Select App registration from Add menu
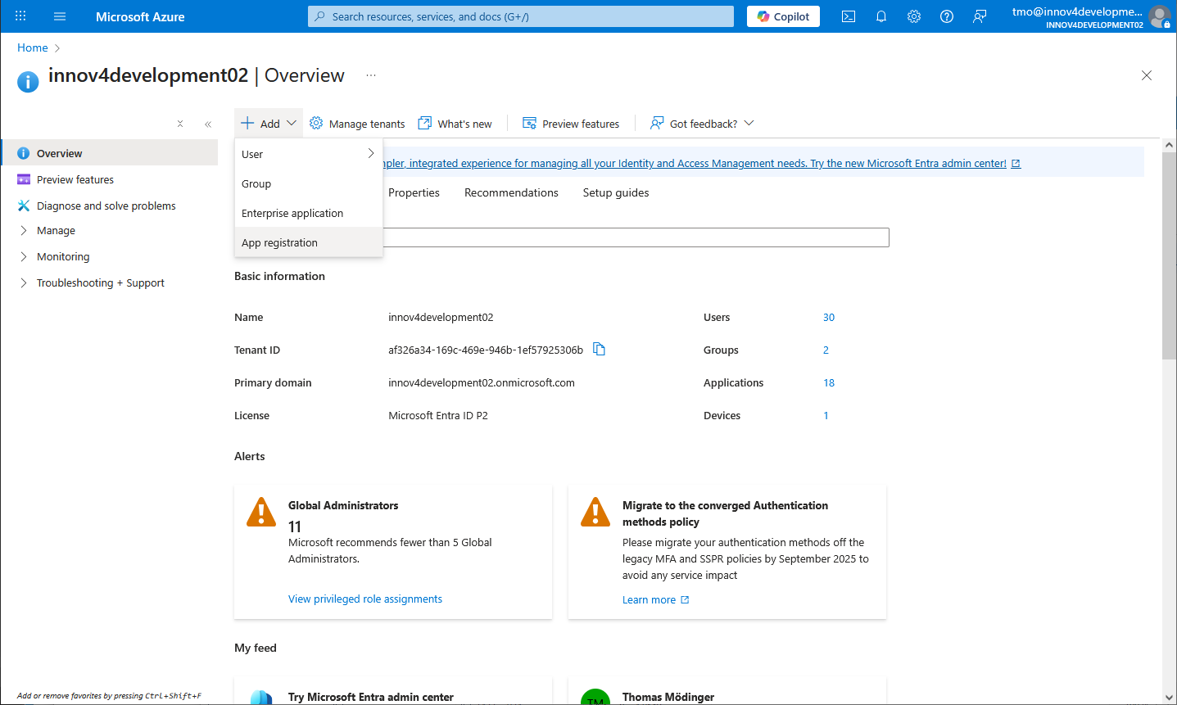Image resolution: width=1177 pixels, height=705 pixels. point(279,243)
